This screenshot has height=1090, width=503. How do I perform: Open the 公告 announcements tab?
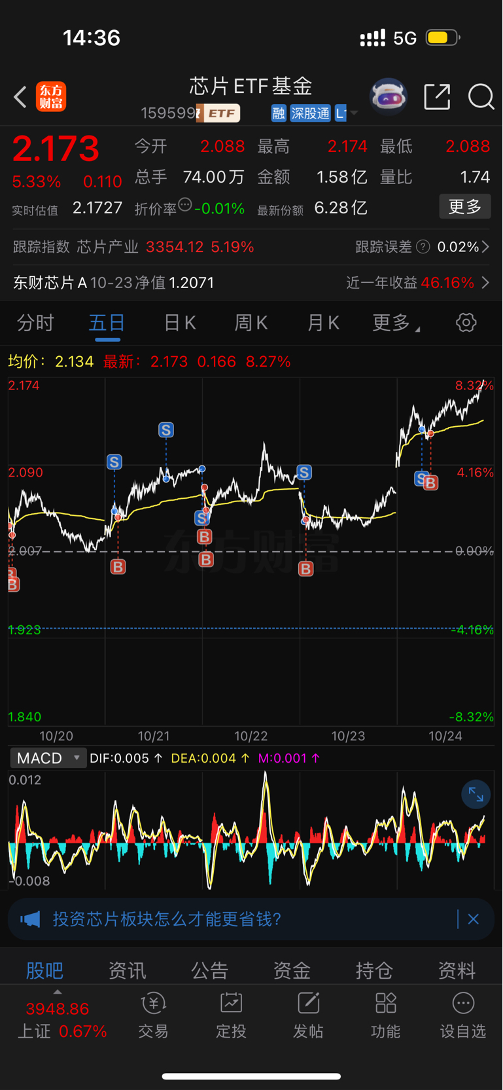click(209, 970)
